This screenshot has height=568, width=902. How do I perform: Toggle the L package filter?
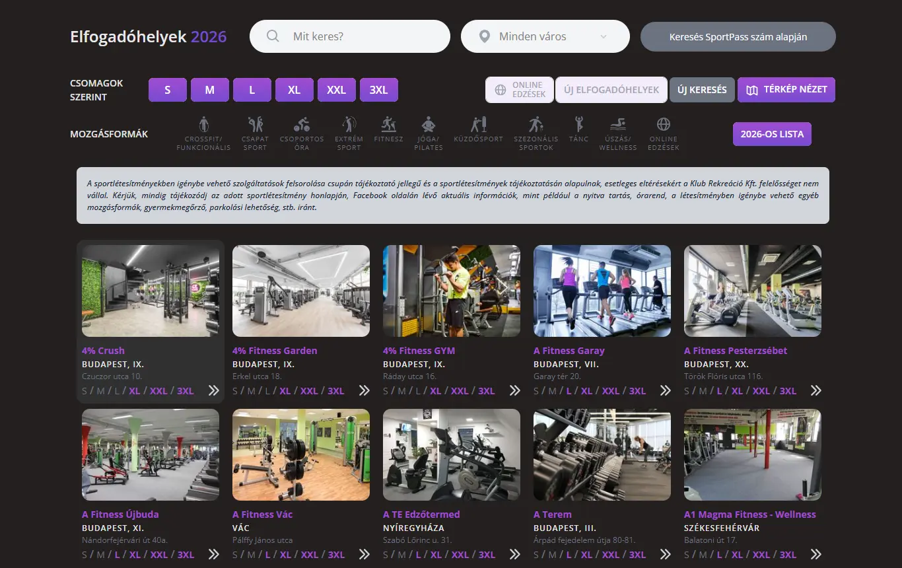click(252, 90)
